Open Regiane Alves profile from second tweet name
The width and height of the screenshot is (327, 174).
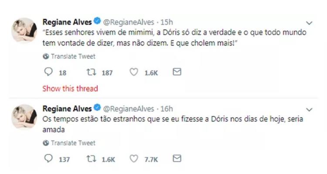click(x=67, y=107)
